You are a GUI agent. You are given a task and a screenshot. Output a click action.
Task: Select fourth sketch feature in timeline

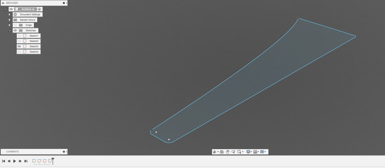click(50, 161)
